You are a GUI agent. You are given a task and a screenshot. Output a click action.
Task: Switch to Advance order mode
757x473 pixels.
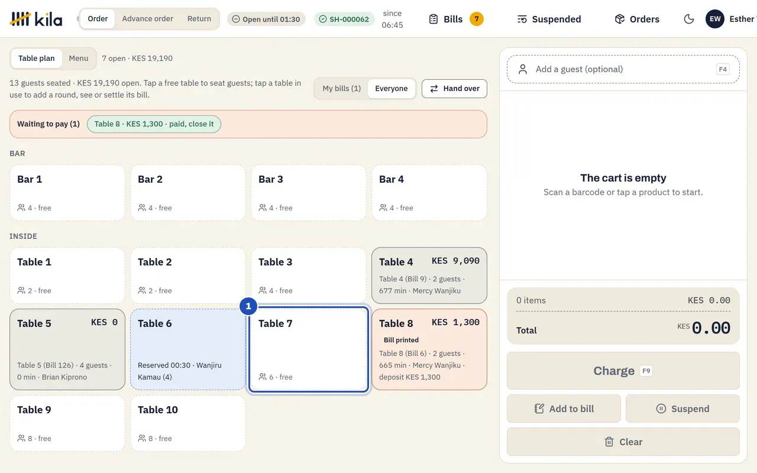pos(148,19)
